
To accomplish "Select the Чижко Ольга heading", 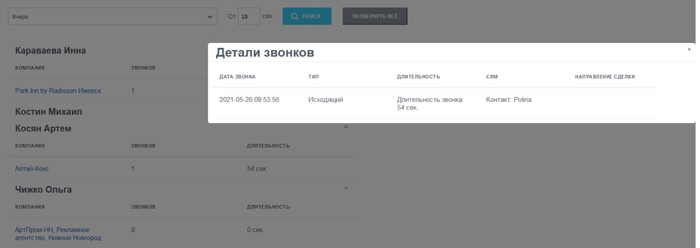I will (43, 190).
